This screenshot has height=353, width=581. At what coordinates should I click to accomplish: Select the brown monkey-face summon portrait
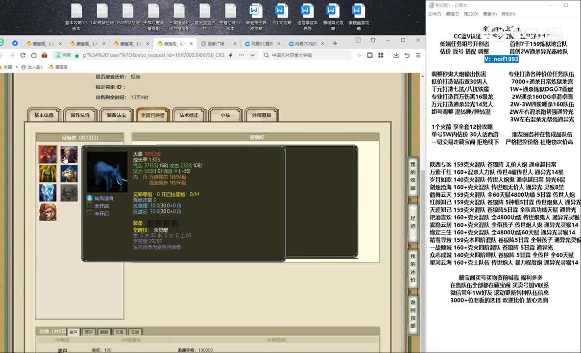48,212
